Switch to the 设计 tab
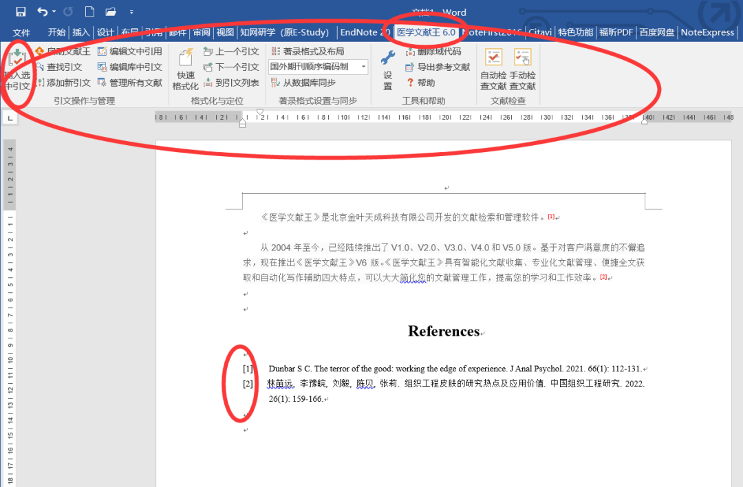This screenshot has width=743, height=487. (105, 32)
